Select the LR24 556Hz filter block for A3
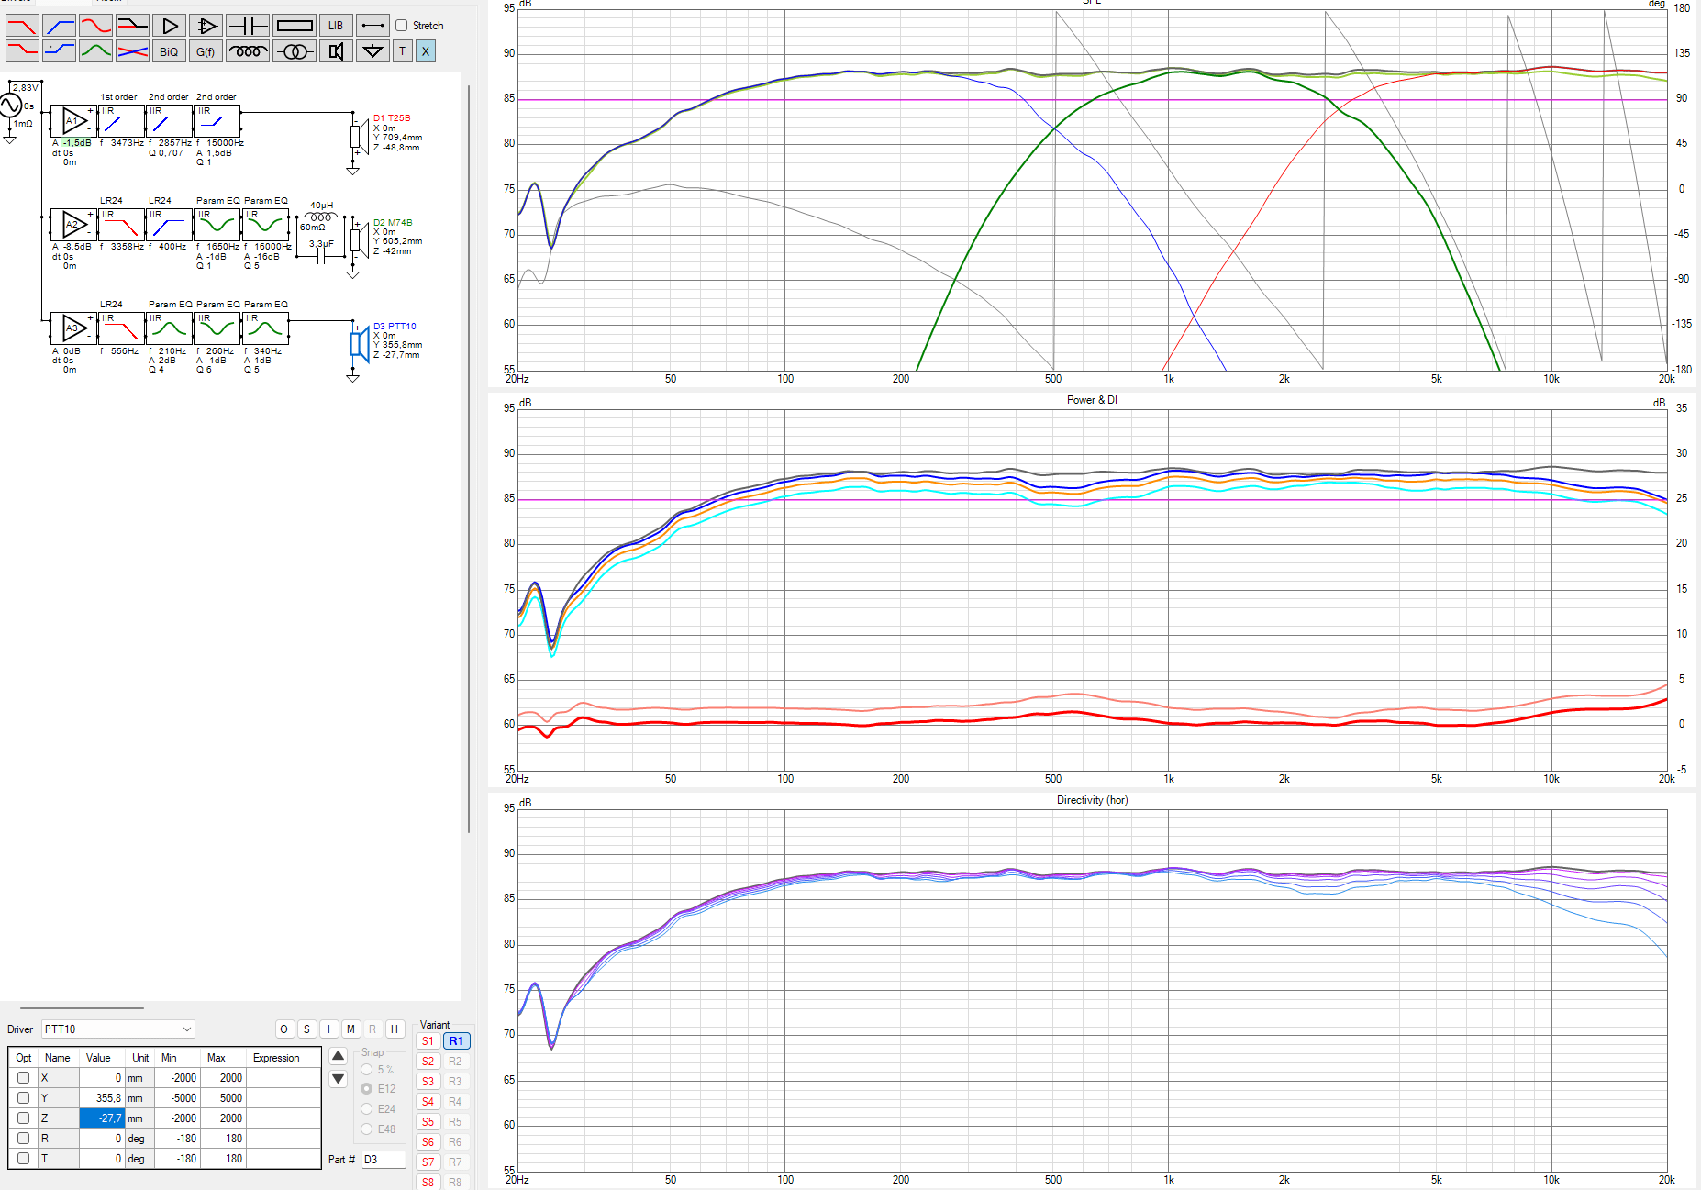The width and height of the screenshot is (1701, 1190). pos(121,328)
